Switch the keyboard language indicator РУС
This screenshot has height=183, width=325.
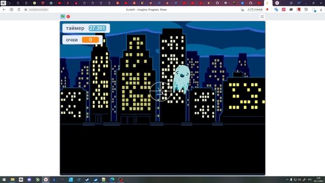(310, 179)
